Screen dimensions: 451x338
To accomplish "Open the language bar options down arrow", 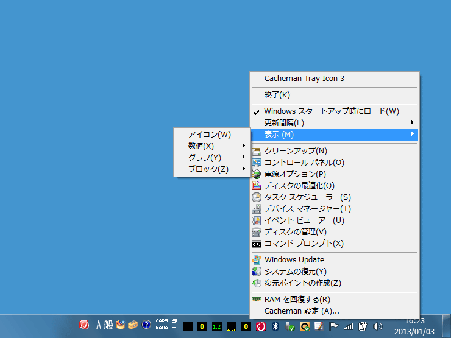I will tap(174, 328).
